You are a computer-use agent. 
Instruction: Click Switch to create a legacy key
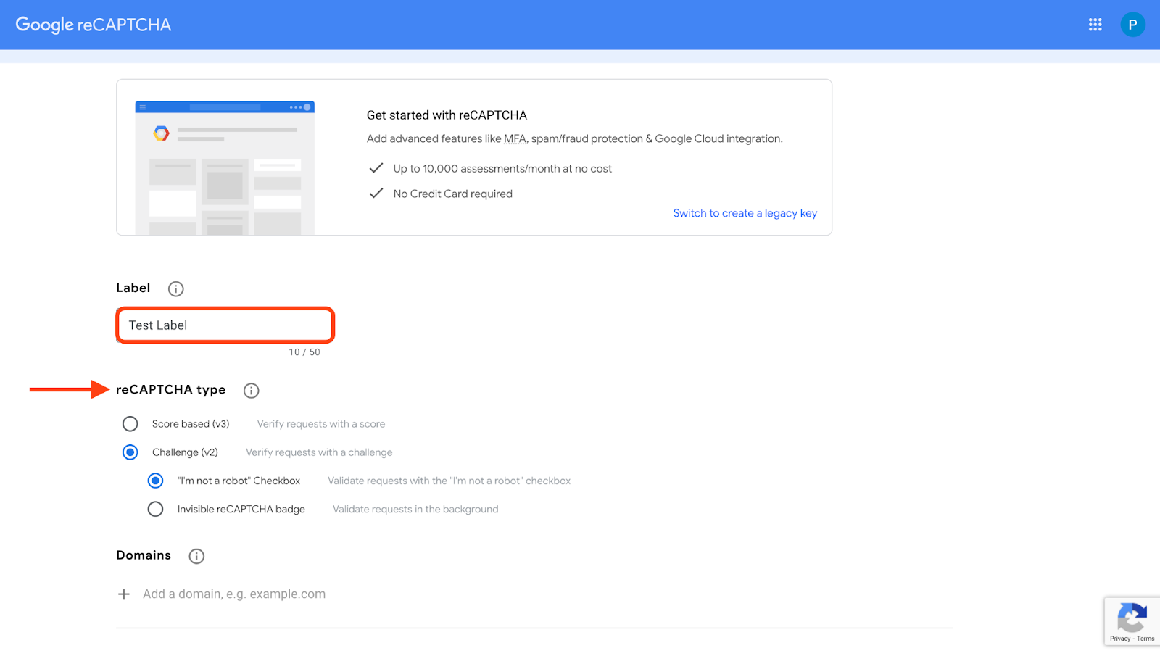[x=745, y=213]
